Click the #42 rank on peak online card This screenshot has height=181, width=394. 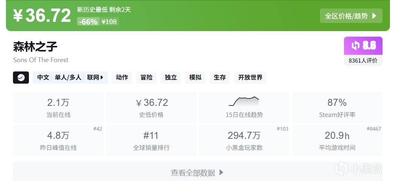[x=98, y=129]
